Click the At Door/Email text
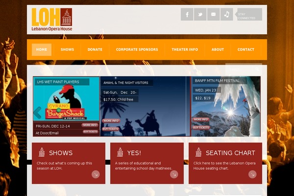 pyautogui.click(x=47, y=133)
